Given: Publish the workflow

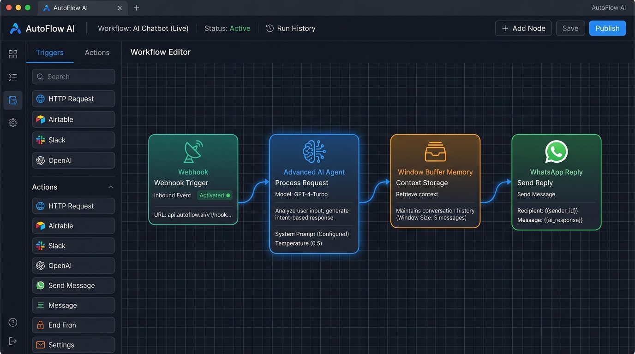Looking at the screenshot, I should click(607, 28).
